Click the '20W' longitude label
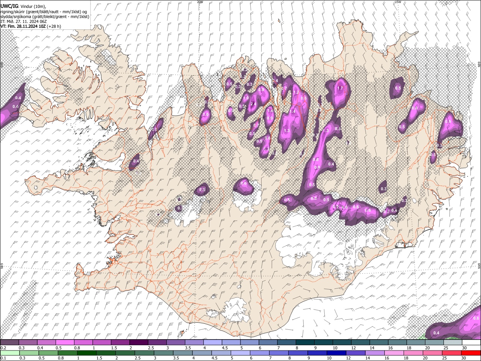 200,2
